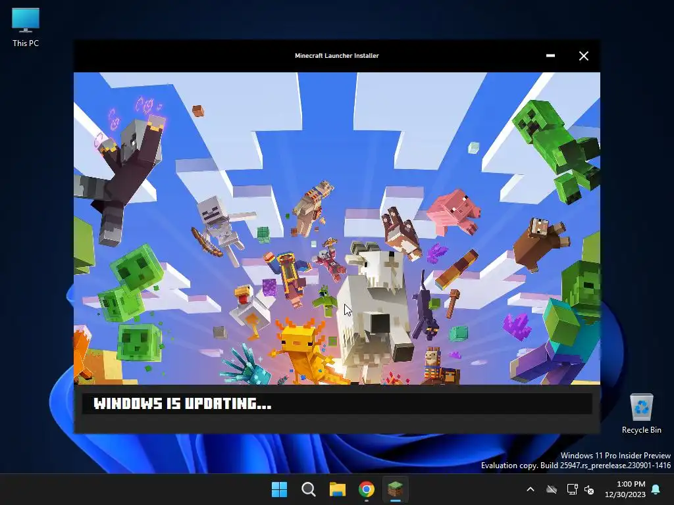Open network status tray icon

572,489
